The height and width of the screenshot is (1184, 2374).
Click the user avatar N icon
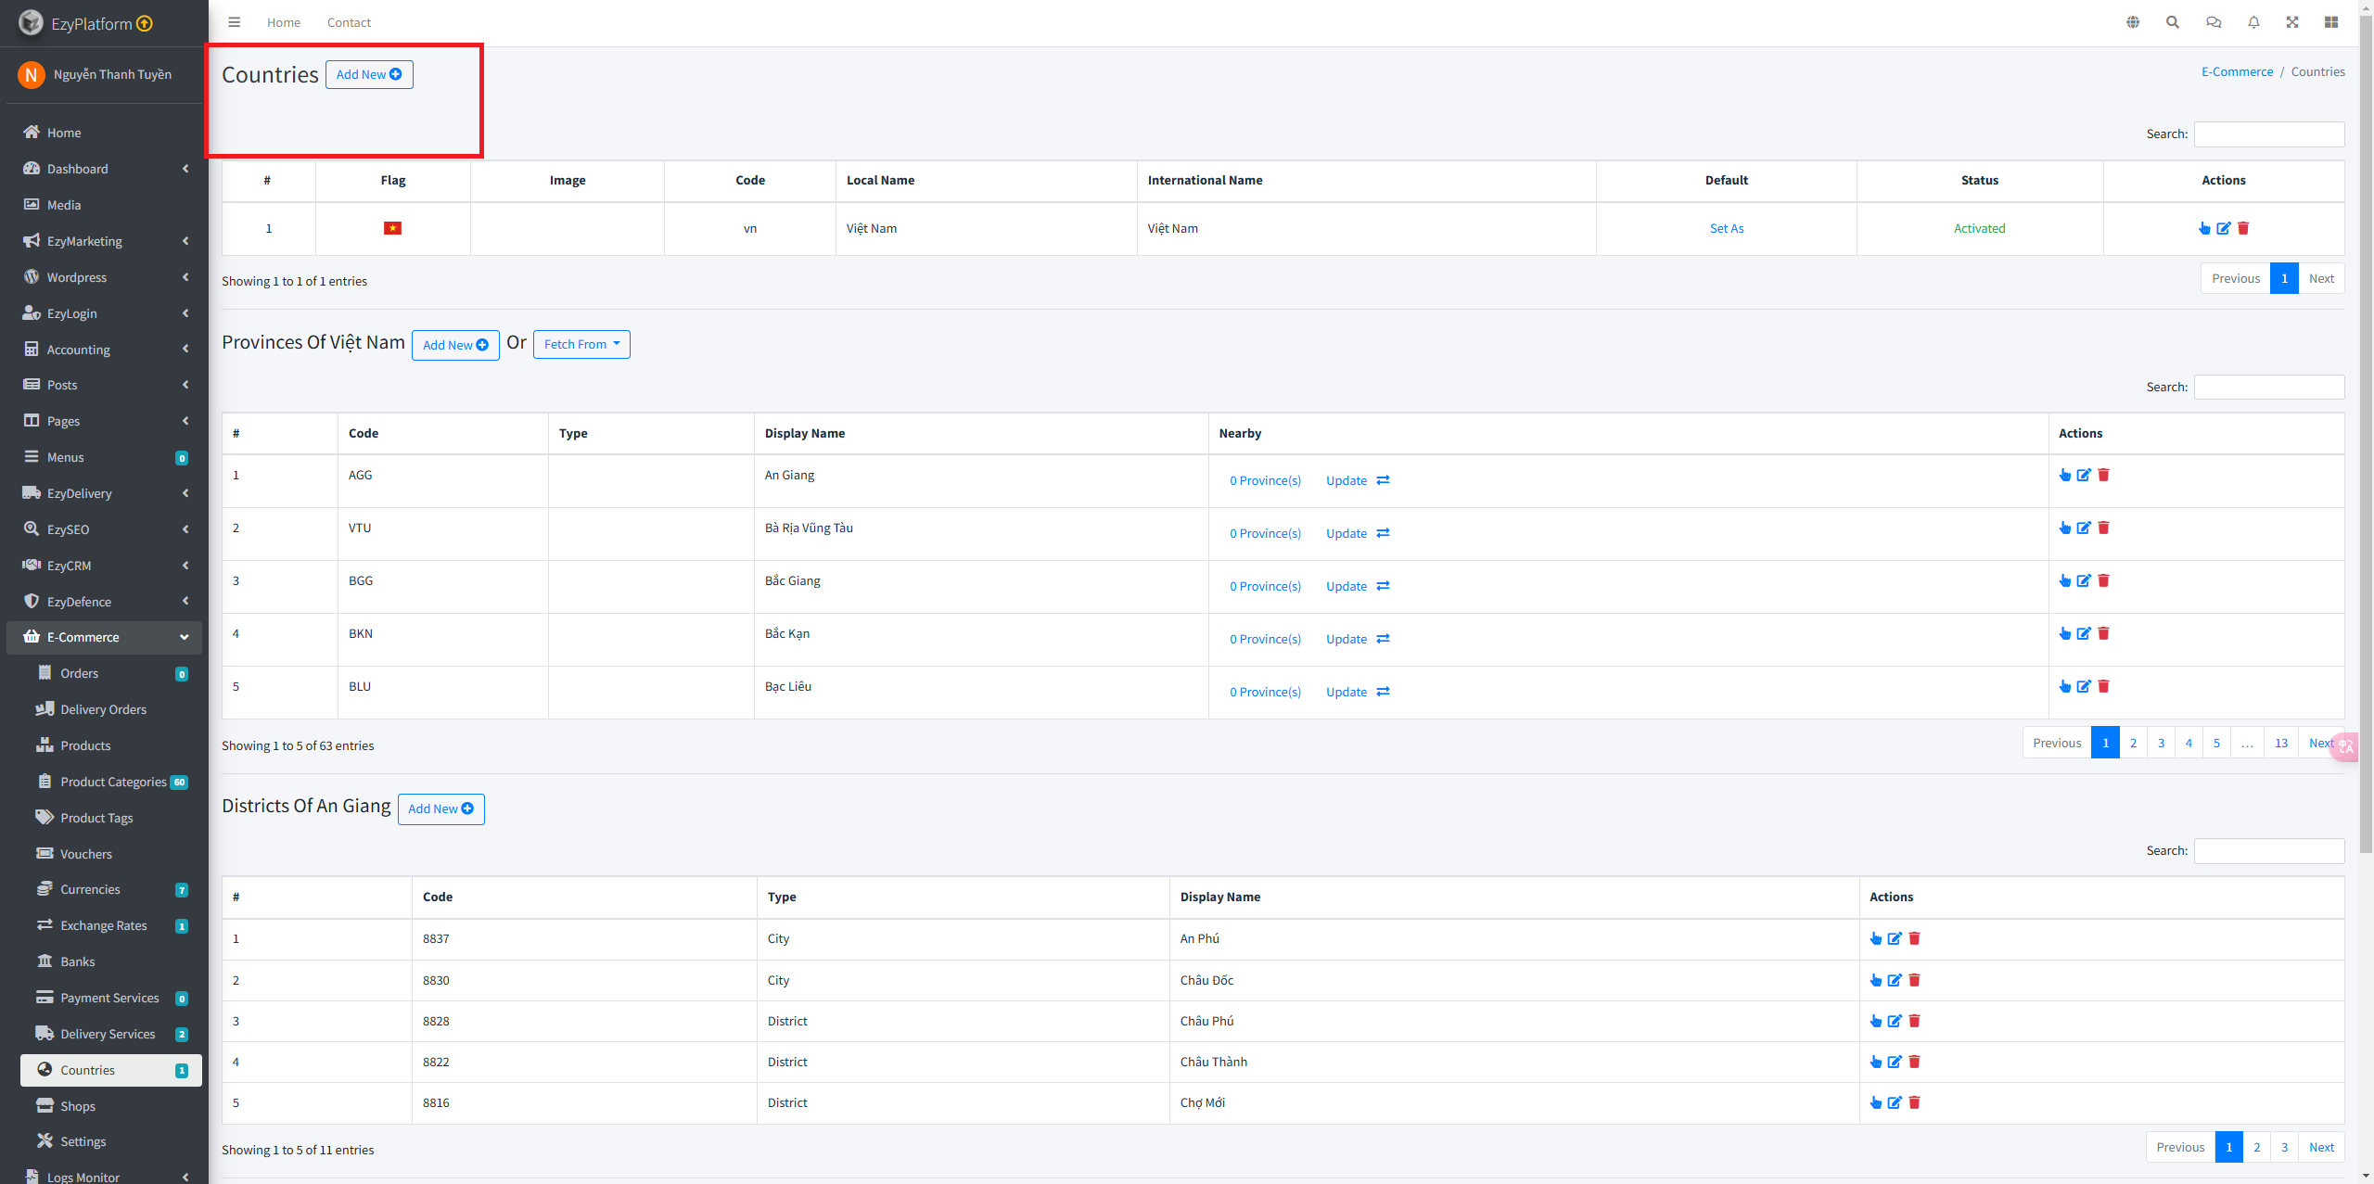[x=32, y=74]
